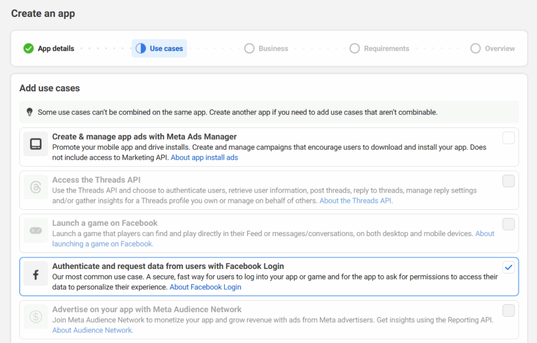Click the Access the Threads API title
Image resolution: width=537 pixels, height=343 pixels.
(x=96, y=180)
